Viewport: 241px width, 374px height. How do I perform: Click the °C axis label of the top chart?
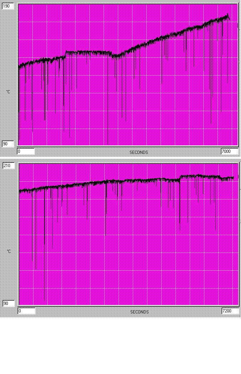pyautogui.click(x=8, y=92)
